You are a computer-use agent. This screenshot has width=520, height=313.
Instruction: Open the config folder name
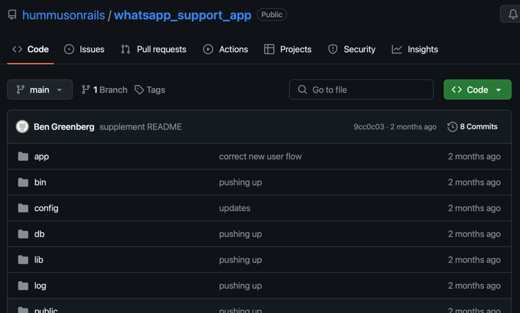pyautogui.click(x=46, y=208)
